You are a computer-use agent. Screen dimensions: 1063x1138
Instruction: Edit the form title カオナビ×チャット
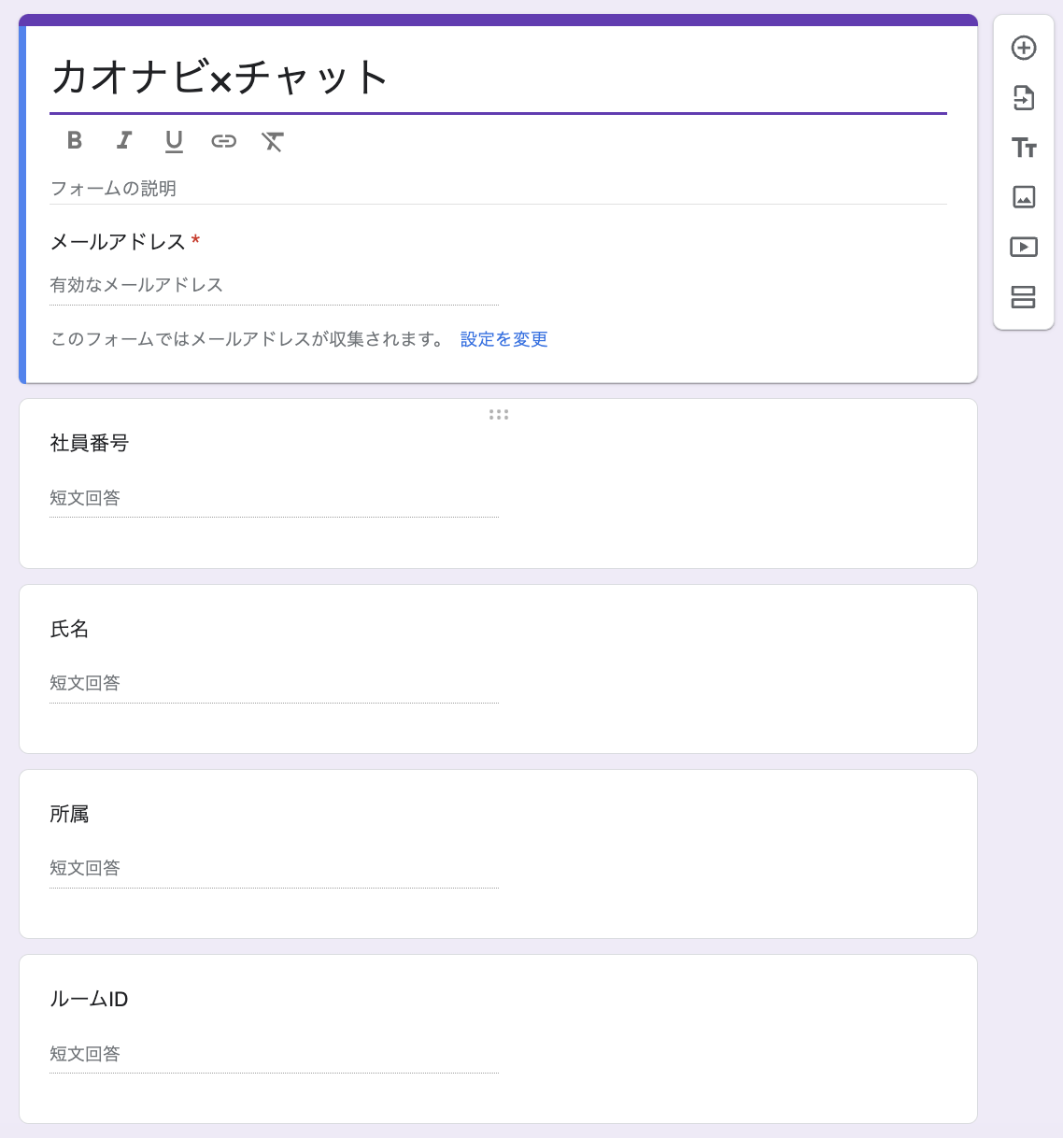(220, 78)
